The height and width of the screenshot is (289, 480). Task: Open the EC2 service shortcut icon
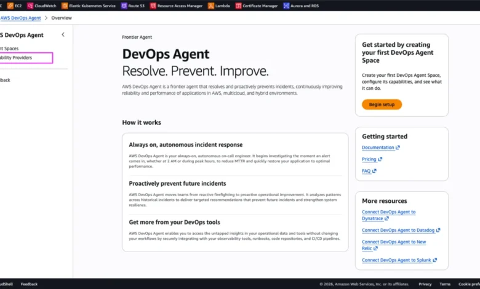click(10, 6)
